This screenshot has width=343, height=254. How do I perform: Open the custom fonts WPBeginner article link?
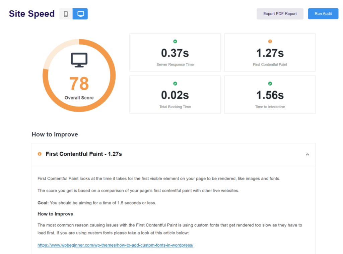[x=115, y=245]
